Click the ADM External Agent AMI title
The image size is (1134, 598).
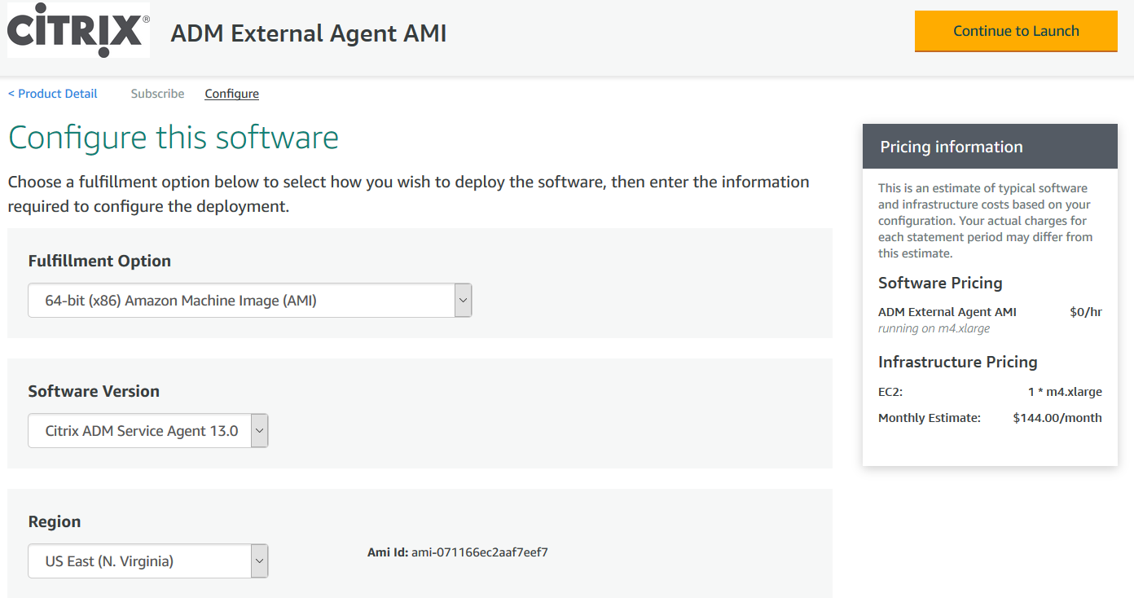308,33
